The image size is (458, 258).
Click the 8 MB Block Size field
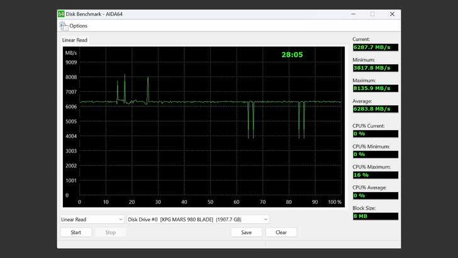375,216
